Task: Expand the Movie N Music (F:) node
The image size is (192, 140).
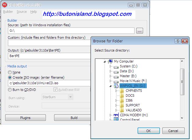Action: tap(110, 81)
